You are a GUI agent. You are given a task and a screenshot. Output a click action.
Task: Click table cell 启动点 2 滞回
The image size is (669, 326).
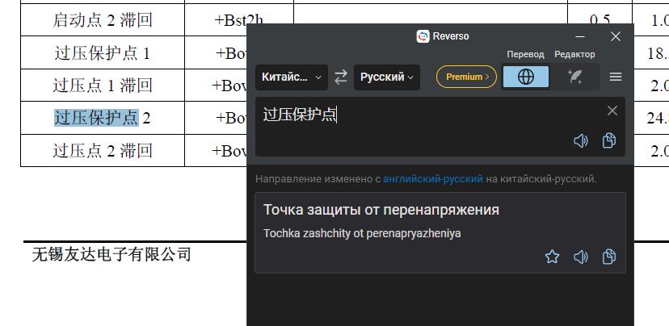coord(103,20)
